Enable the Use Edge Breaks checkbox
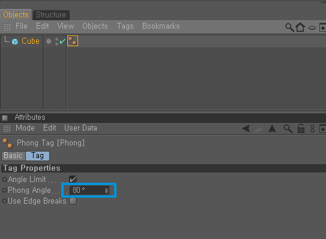The height and width of the screenshot is (239, 326). pyautogui.click(x=73, y=201)
